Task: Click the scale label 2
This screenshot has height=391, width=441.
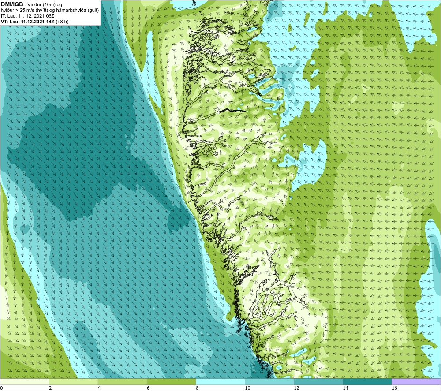Action: [x=50, y=388]
